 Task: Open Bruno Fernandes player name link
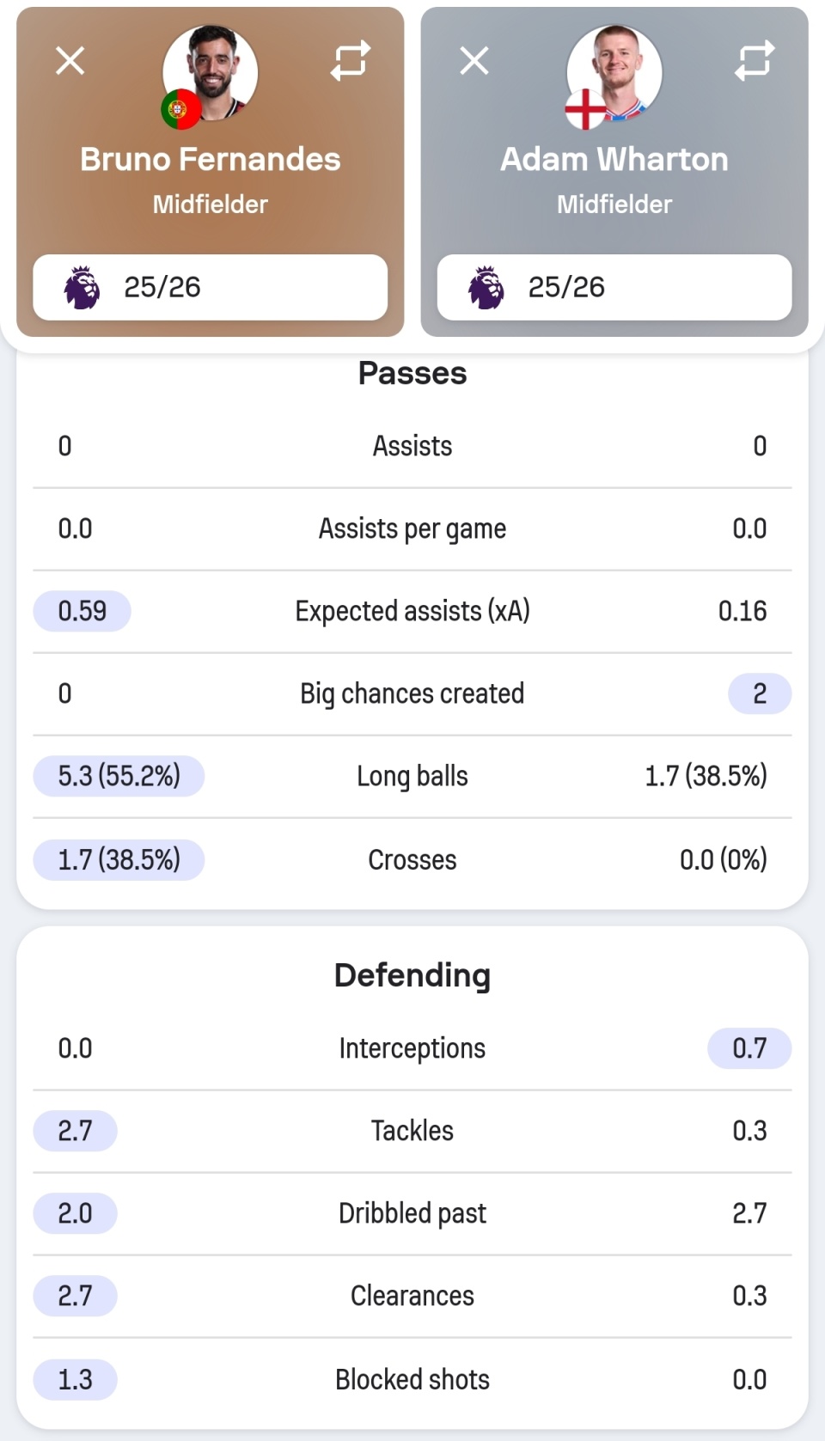tap(210, 159)
